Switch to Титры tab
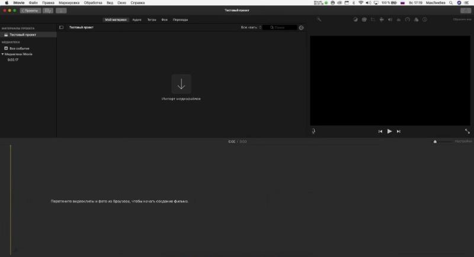 152,19
